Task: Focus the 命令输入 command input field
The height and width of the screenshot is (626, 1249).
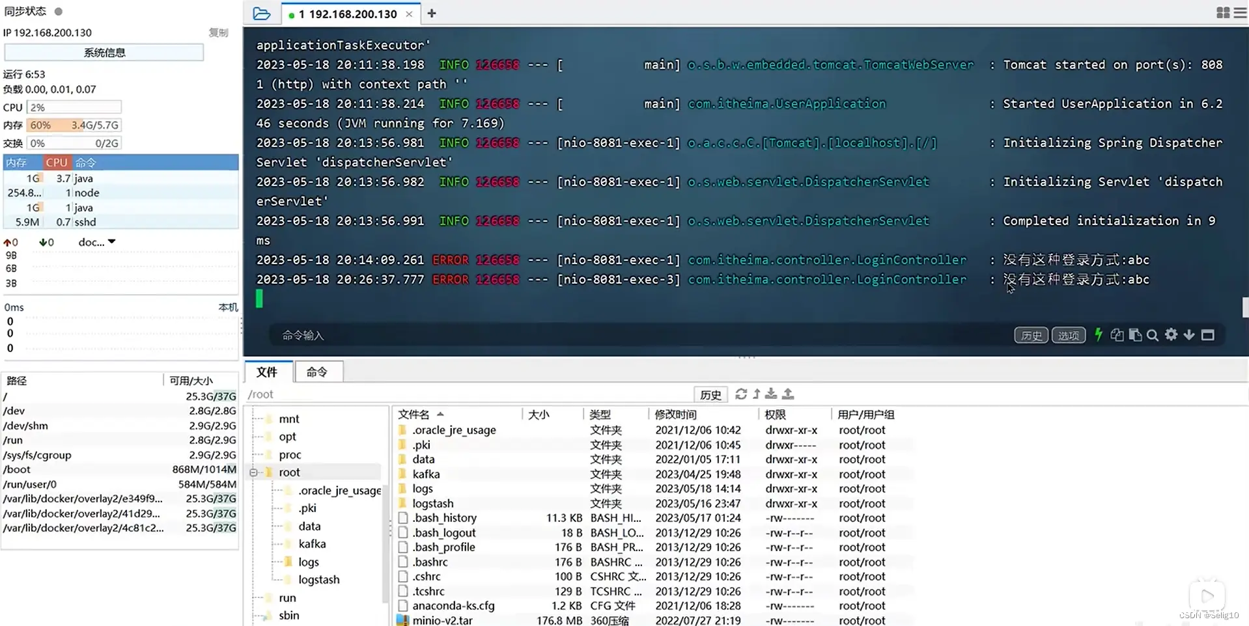Action: point(638,335)
